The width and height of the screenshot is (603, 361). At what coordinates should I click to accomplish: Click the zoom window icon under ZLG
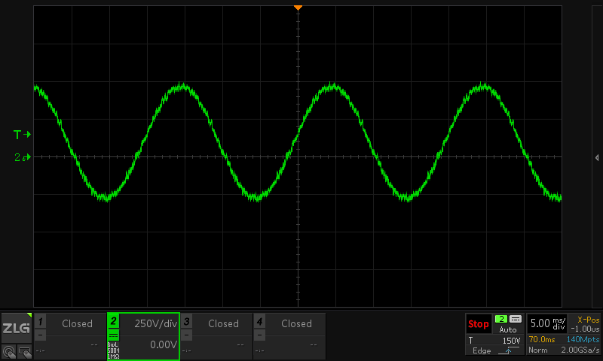pyautogui.click(x=24, y=350)
